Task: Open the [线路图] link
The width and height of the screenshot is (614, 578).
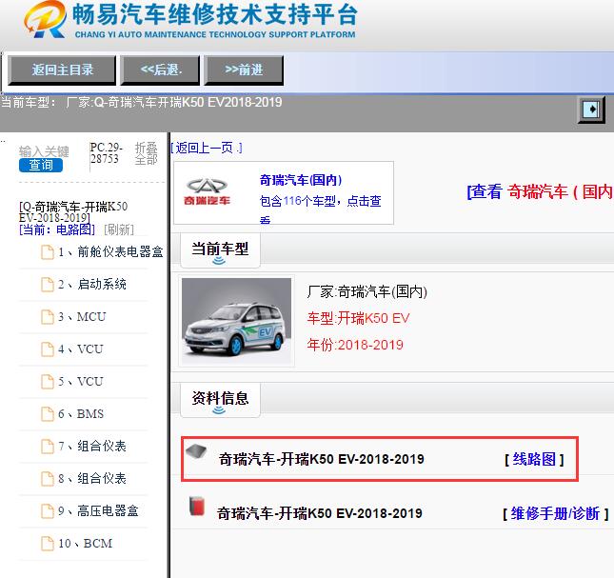Action: [x=534, y=459]
